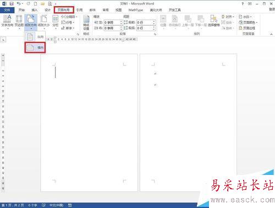Click the language "中文(中国)" in the status bar
The width and height of the screenshot is (275, 208).
(57, 205)
